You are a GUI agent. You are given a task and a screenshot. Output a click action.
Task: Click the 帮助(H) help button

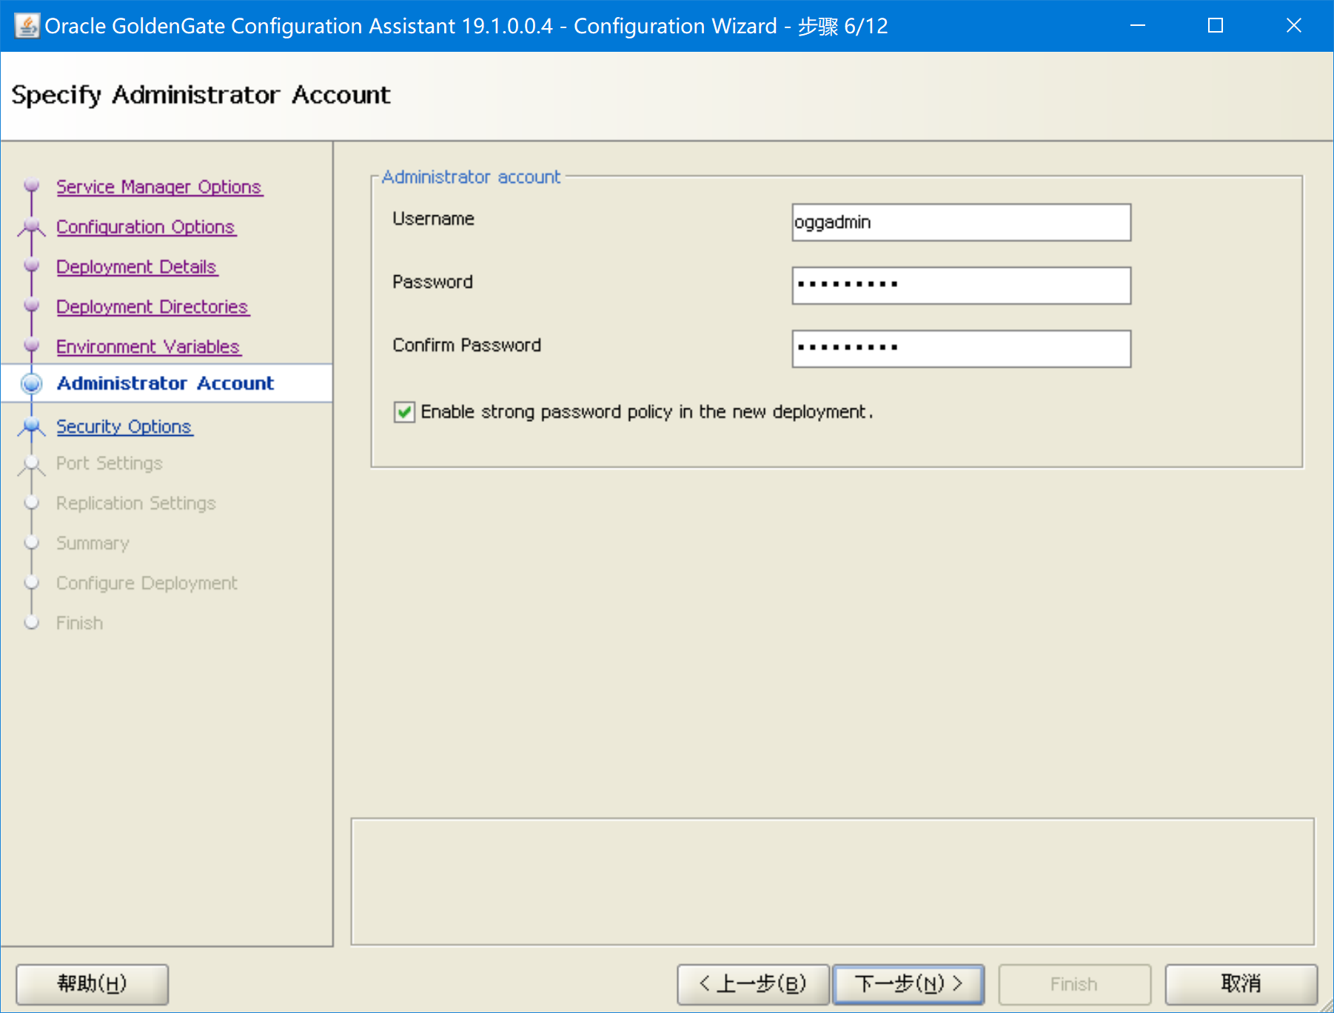point(93,984)
